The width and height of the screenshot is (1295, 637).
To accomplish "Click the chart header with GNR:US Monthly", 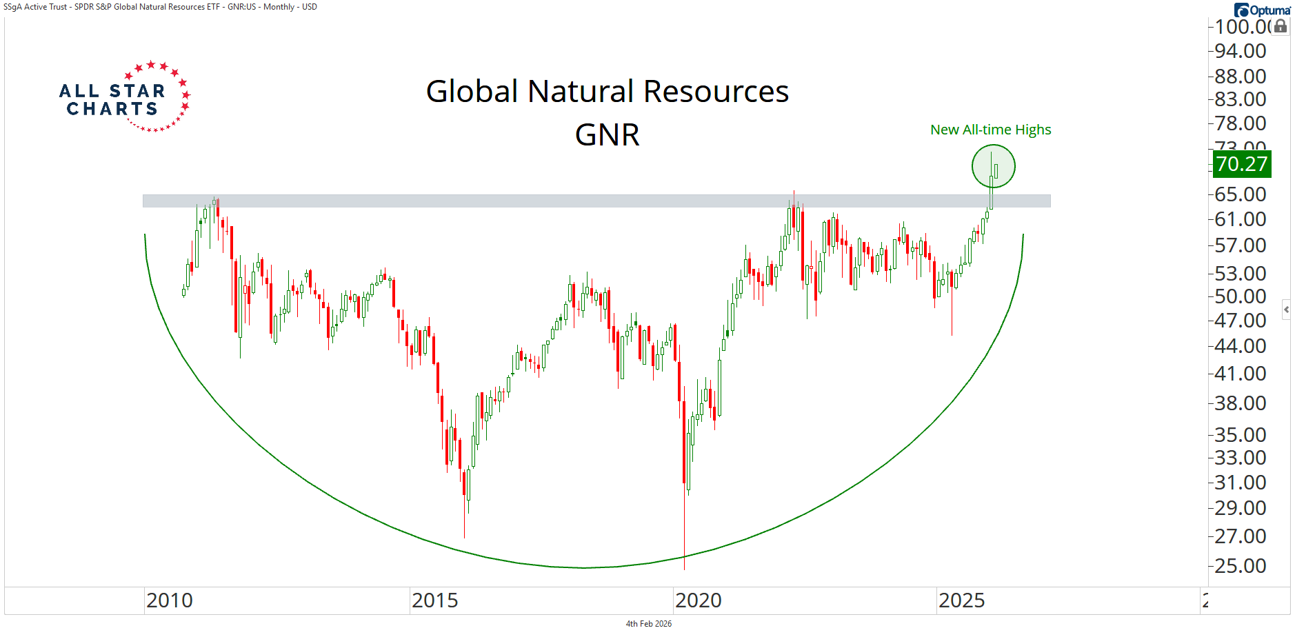I will click(x=160, y=7).
